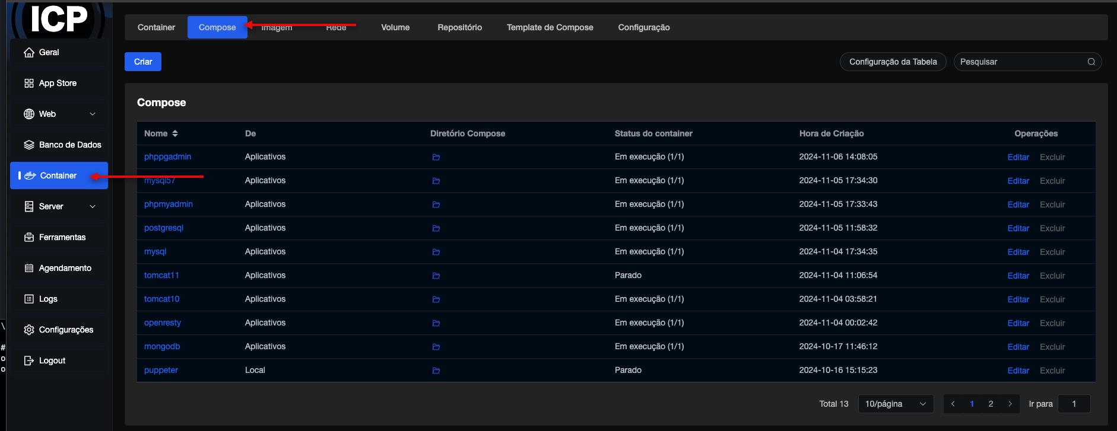The height and width of the screenshot is (431, 1117).
Task: Select page 1 in pagination
Action: click(x=972, y=404)
